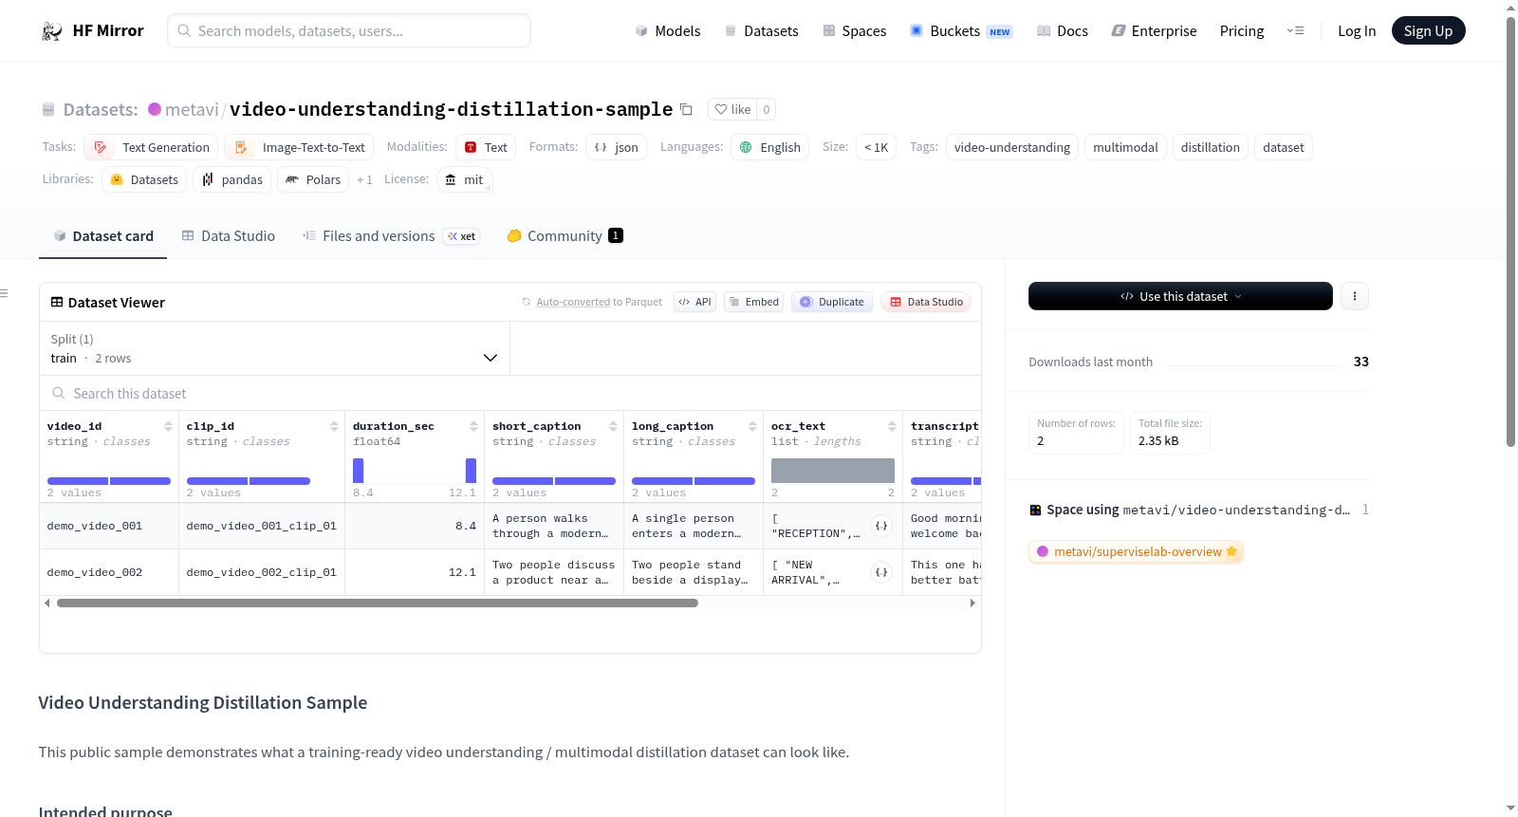
Task: Switch to the Dataset card tab
Action: [x=103, y=236]
